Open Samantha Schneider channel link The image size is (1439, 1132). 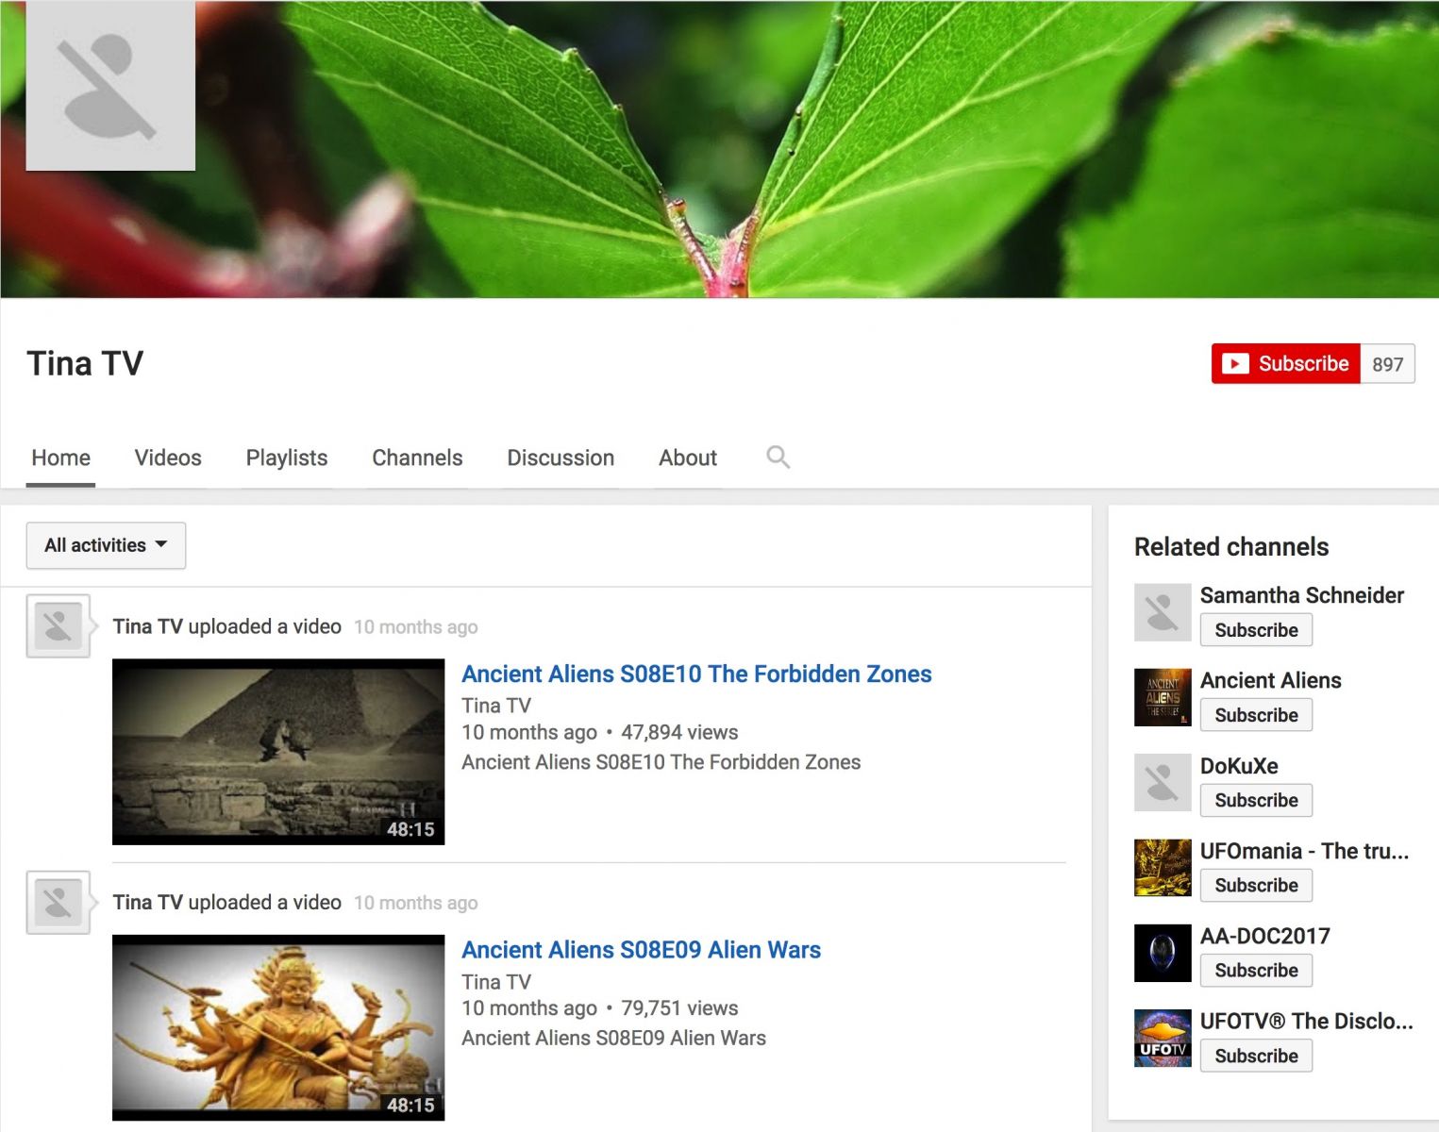1302,595
